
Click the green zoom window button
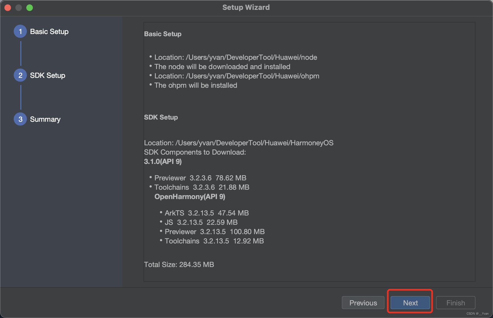tap(30, 8)
